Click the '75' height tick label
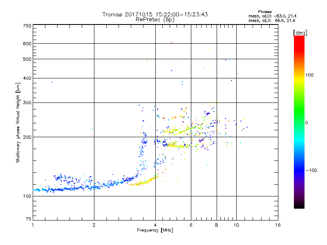The image size is (327, 245). (29, 219)
